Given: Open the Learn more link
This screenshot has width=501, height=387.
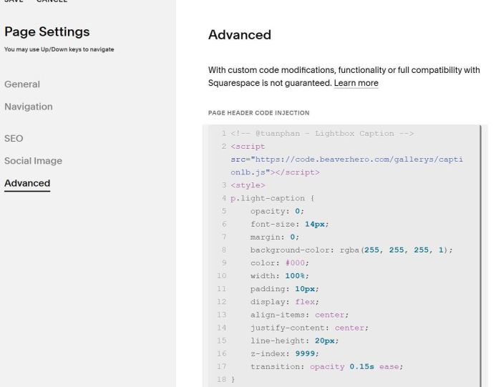Looking at the screenshot, I should 356,84.
